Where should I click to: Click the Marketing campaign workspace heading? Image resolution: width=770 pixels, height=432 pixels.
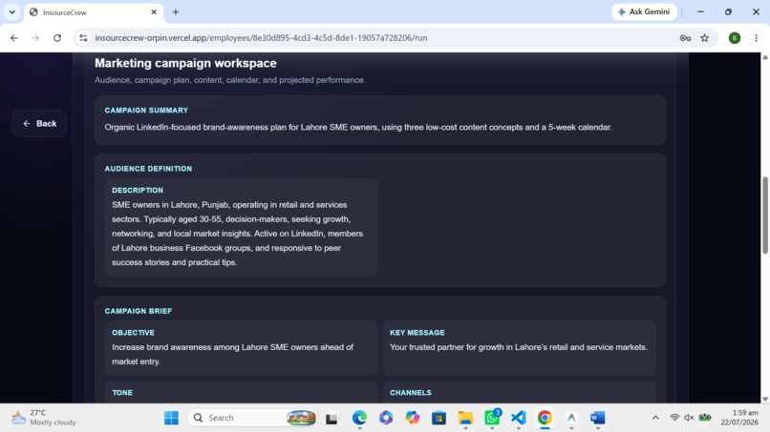185,63
